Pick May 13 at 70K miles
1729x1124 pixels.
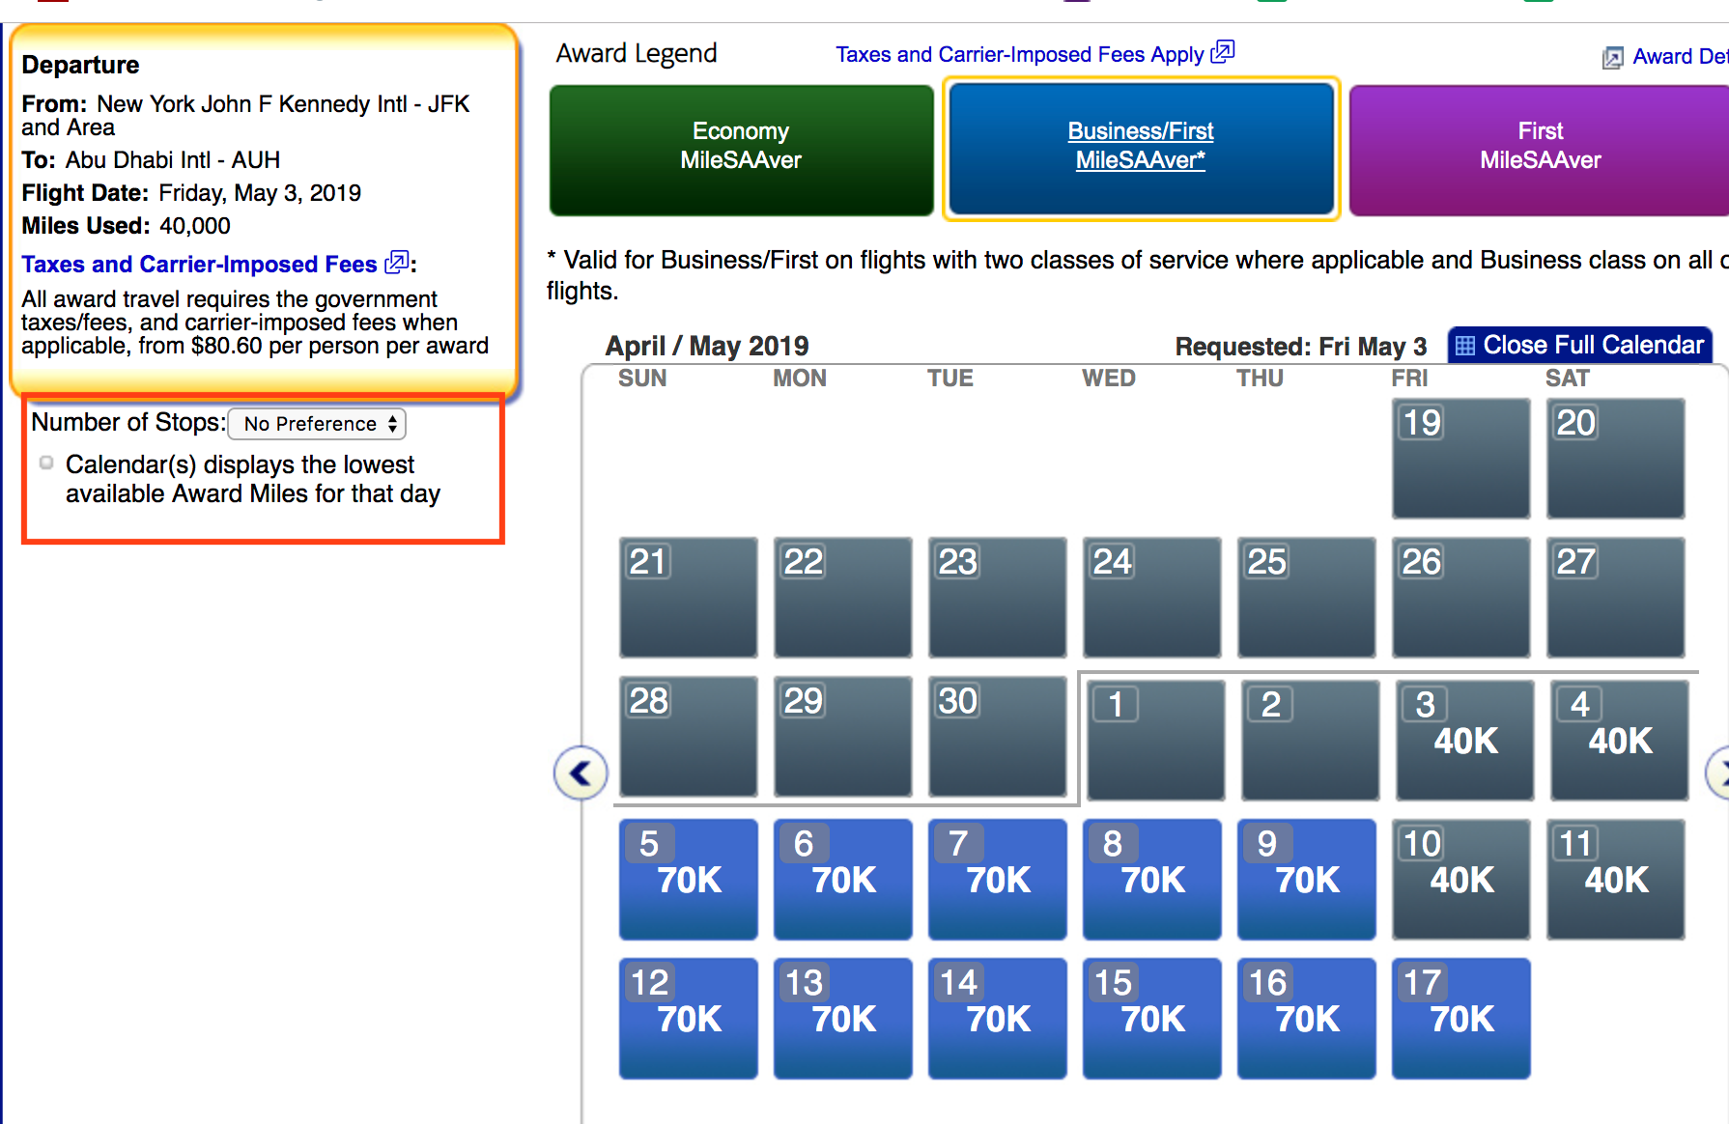(843, 1019)
